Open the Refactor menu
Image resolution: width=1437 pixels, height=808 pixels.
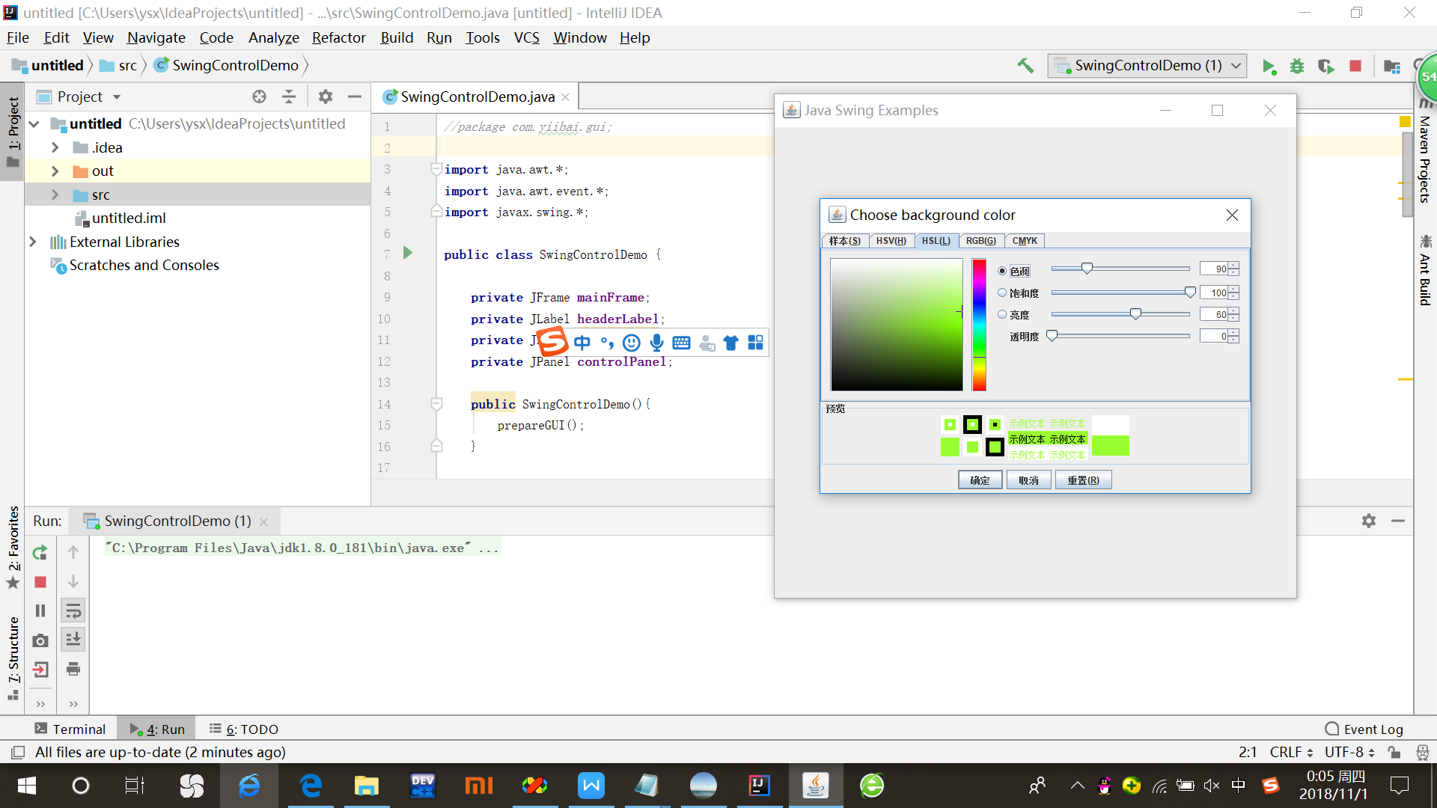[338, 37]
